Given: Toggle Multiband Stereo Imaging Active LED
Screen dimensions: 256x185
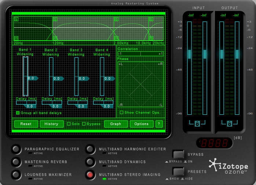Looking at the screenshot, I should click(x=105, y=179).
